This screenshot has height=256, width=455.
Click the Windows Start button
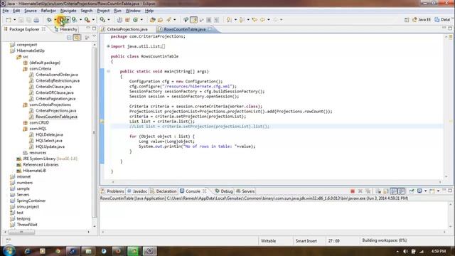pyautogui.click(x=9, y=251)
